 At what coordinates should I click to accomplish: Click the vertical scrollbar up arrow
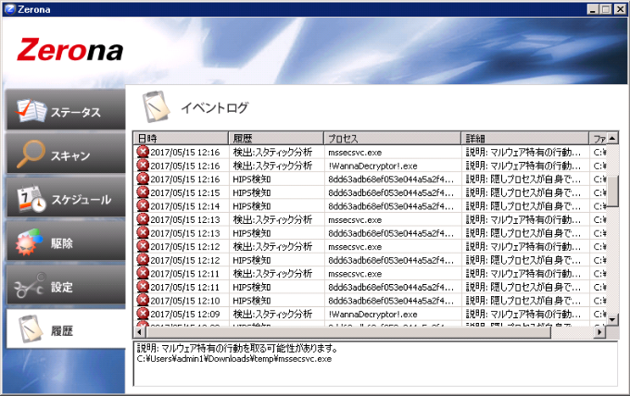point(612,138)
